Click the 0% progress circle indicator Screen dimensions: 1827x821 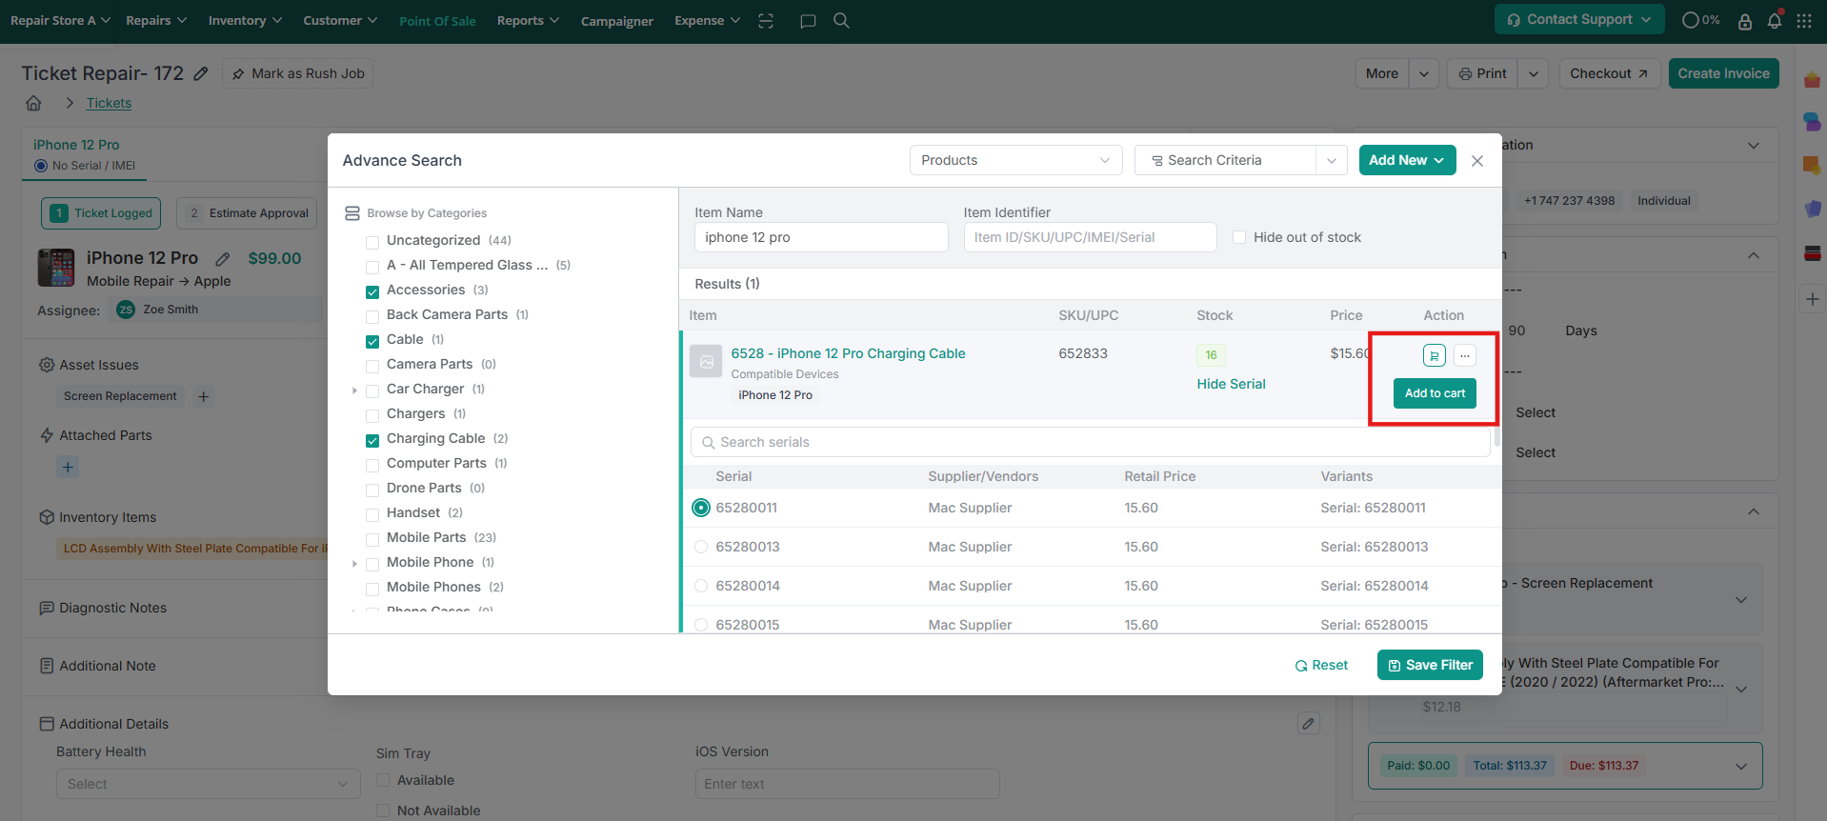(1701, 20)
